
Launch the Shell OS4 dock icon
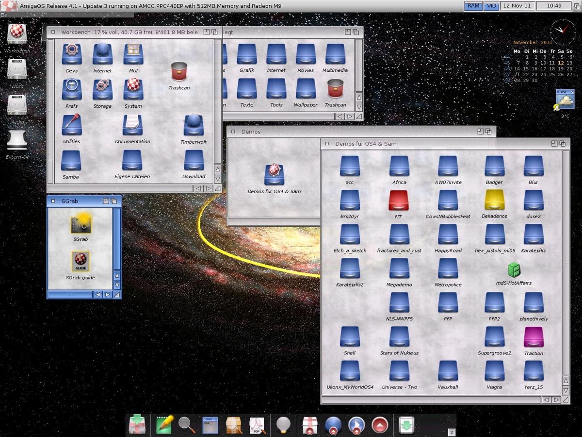click(x=210, y=424)
